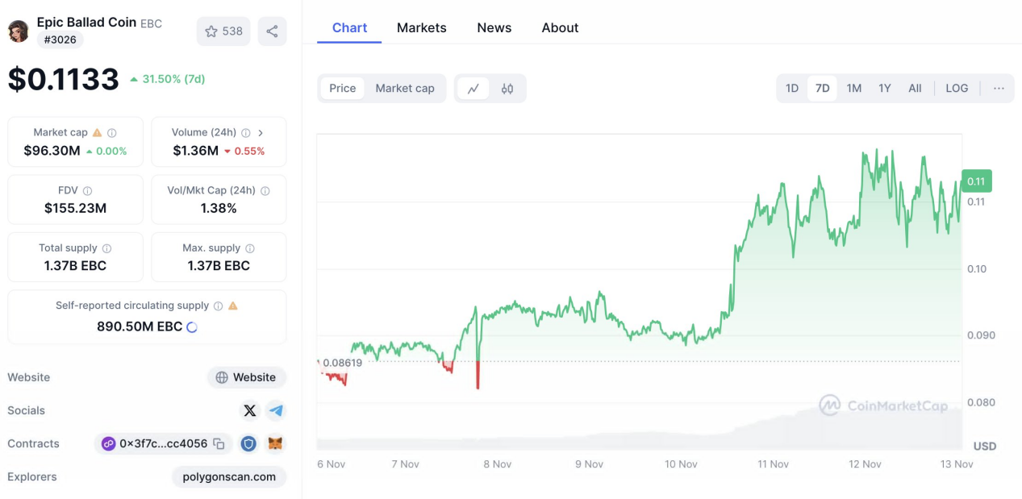Click the 538 watchlist count
Screen dimensions: 1022x499
(x=232, y=31)
